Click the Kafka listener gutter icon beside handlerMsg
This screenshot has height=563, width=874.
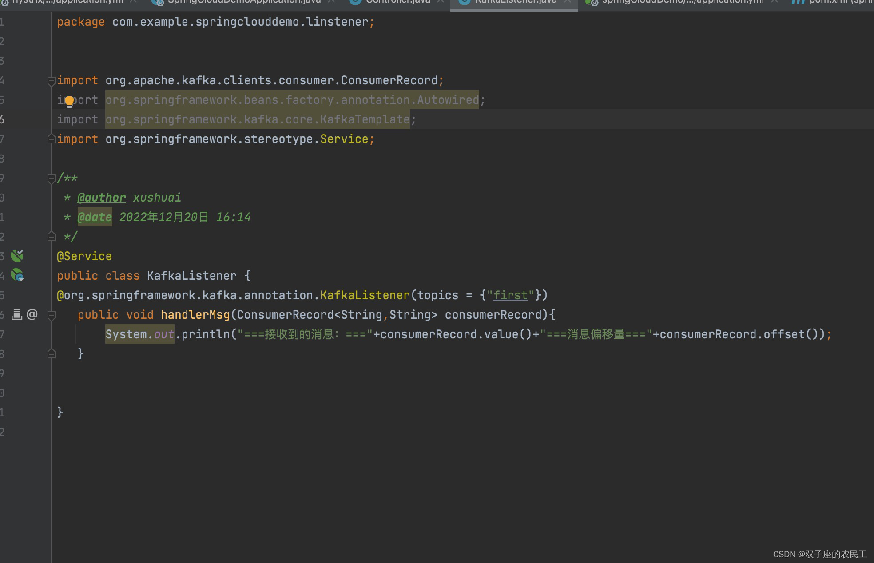(x=17, y=314)
